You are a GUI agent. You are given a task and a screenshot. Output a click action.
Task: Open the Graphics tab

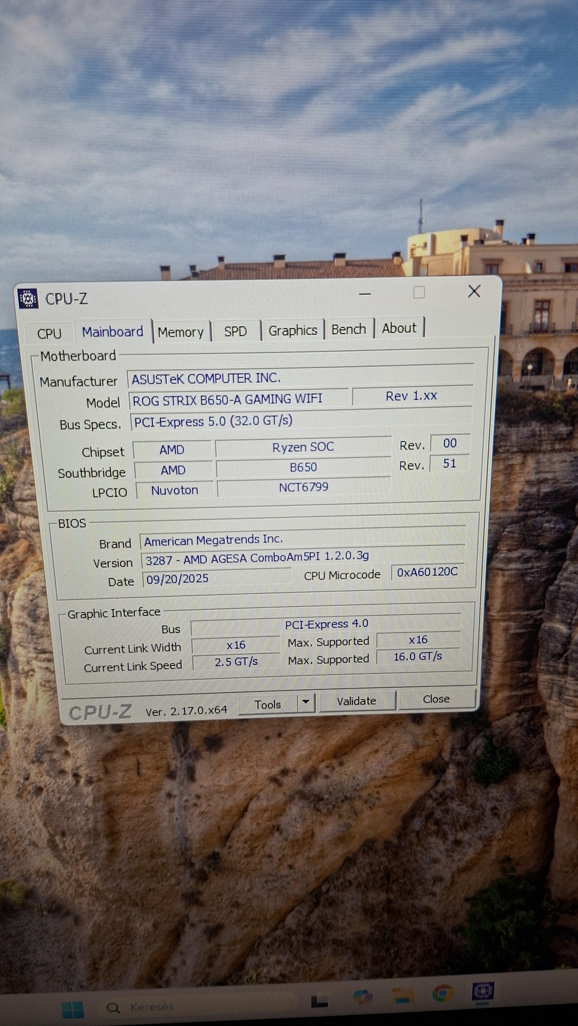[292, 330]
